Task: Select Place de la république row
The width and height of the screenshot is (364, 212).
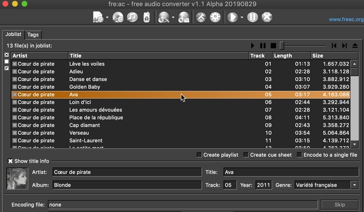Action: [x=180, y=117]
